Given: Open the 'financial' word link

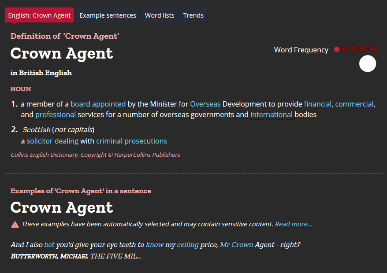Looking at the screenshot, I should [x=318, y=104].
